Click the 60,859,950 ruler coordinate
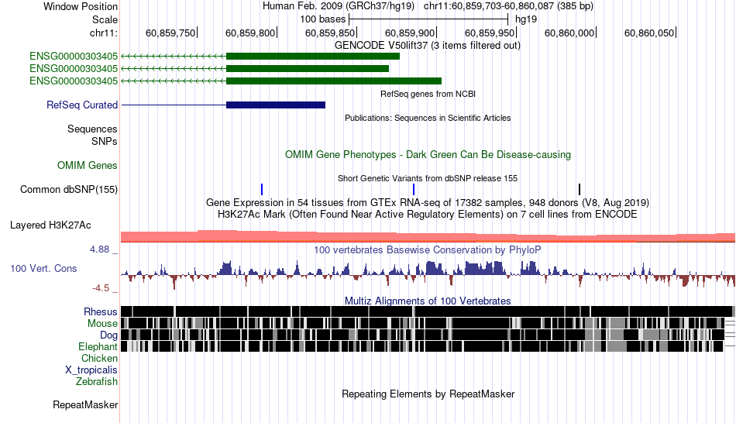This screenshot has height=423, width=736. (x=490, y=33)
